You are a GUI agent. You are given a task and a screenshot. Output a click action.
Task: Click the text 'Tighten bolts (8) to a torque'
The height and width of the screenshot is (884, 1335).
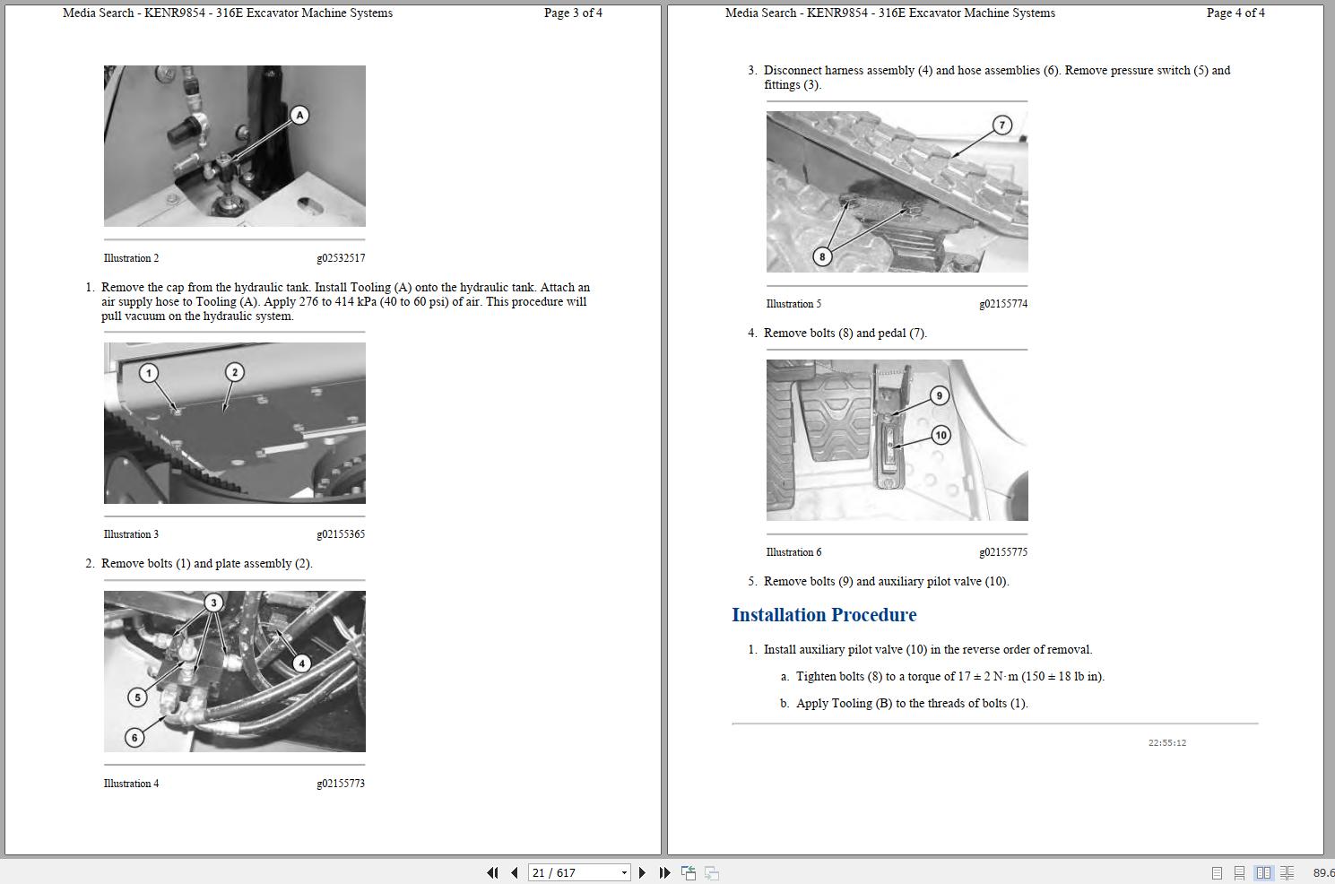875,677
